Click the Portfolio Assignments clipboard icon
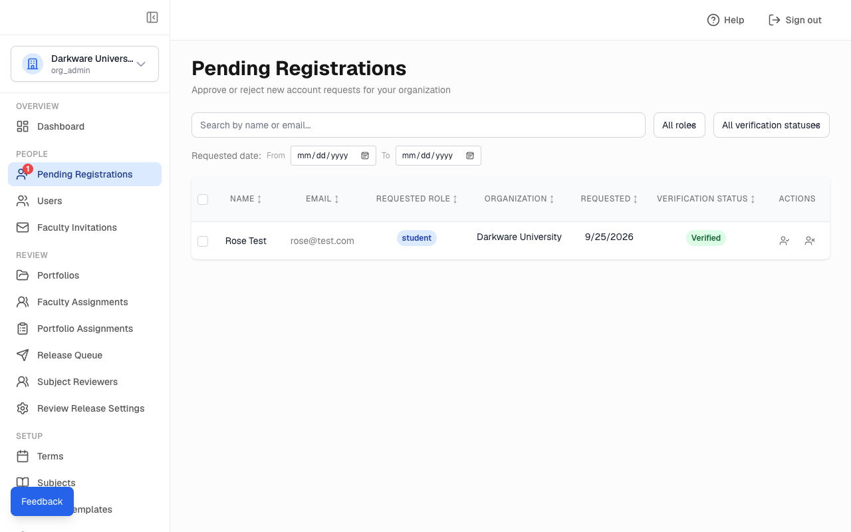Viewport: 851px width, 532px height. click(23, 329)
